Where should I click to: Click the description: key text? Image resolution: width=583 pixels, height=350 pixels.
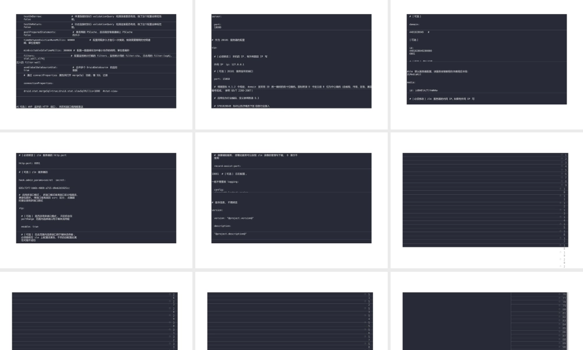[x=223, y=226]
